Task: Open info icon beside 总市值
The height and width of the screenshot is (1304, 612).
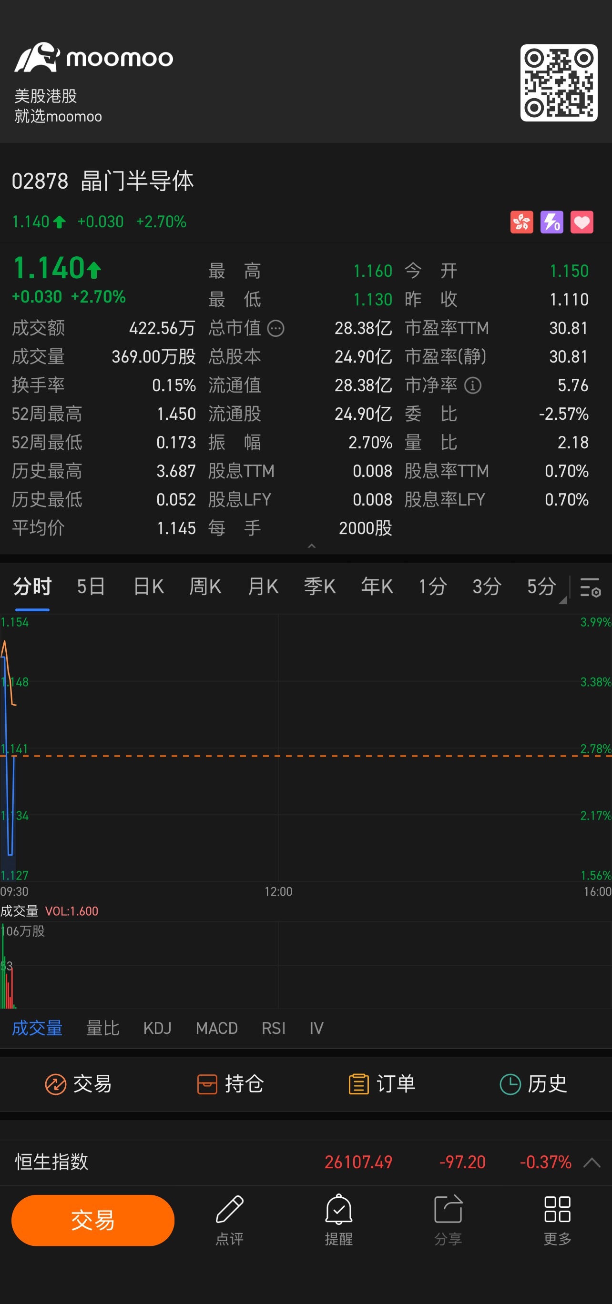Action: click(275, 329)
